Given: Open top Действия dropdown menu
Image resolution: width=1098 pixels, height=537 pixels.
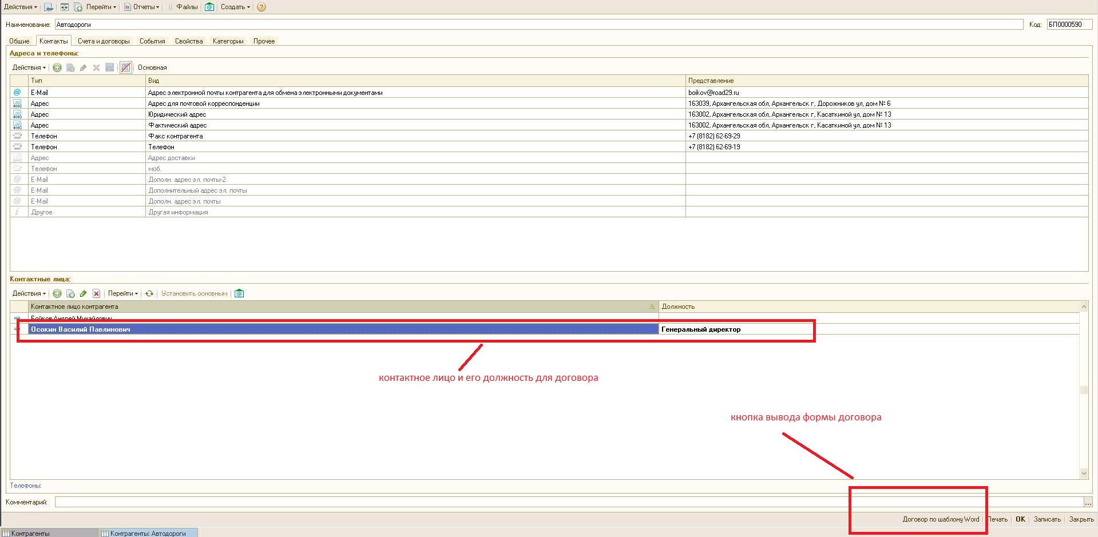Looking at the screenshot, I should click(20, 7).
